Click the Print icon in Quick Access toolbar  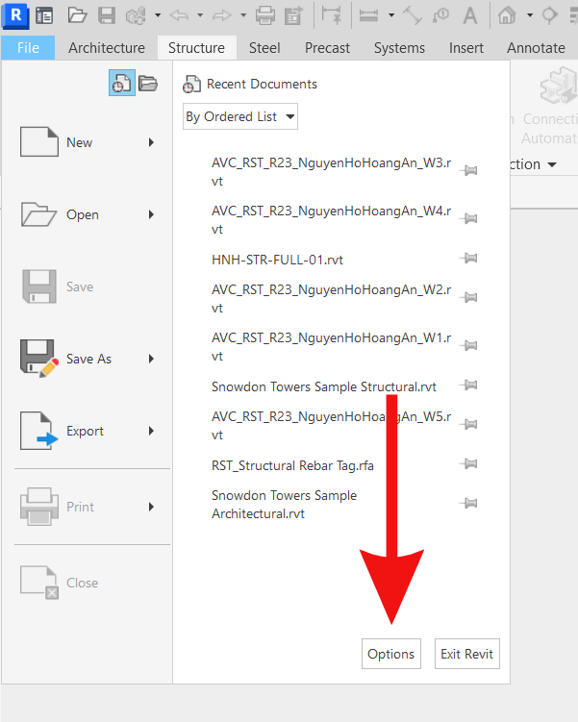265,15
